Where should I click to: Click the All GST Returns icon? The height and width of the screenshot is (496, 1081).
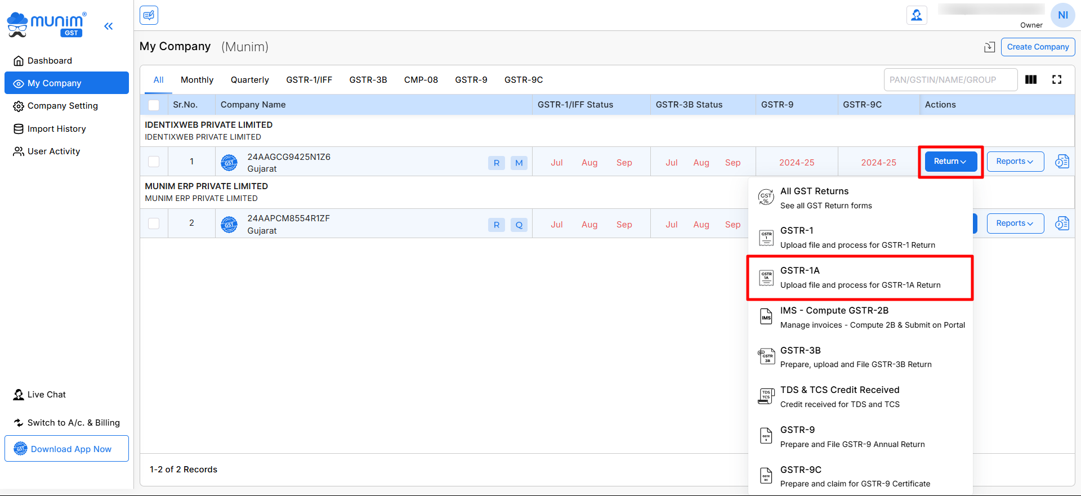pyautogui.click(x=766, y=197)
